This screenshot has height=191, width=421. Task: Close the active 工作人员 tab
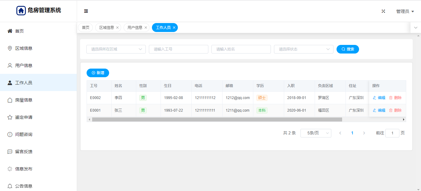[174, 28]
